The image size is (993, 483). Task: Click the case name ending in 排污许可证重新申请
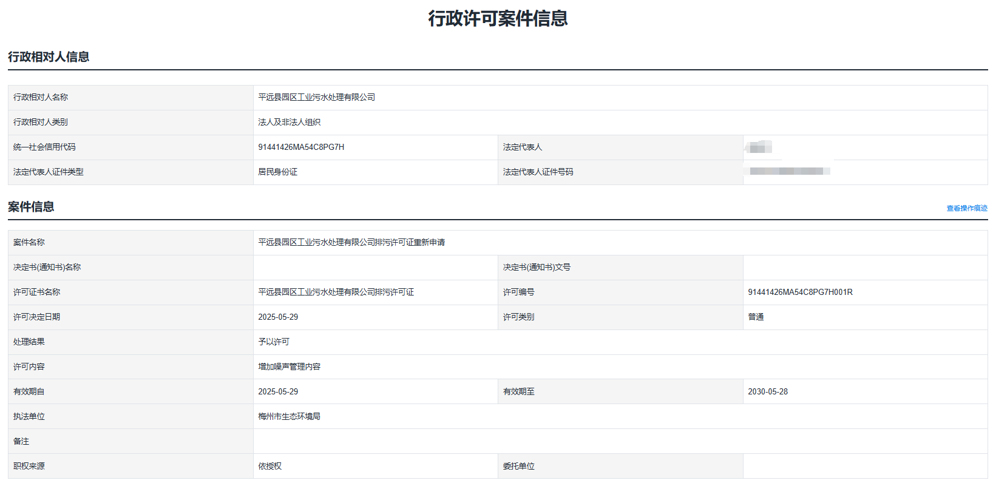tap(351, 243)
